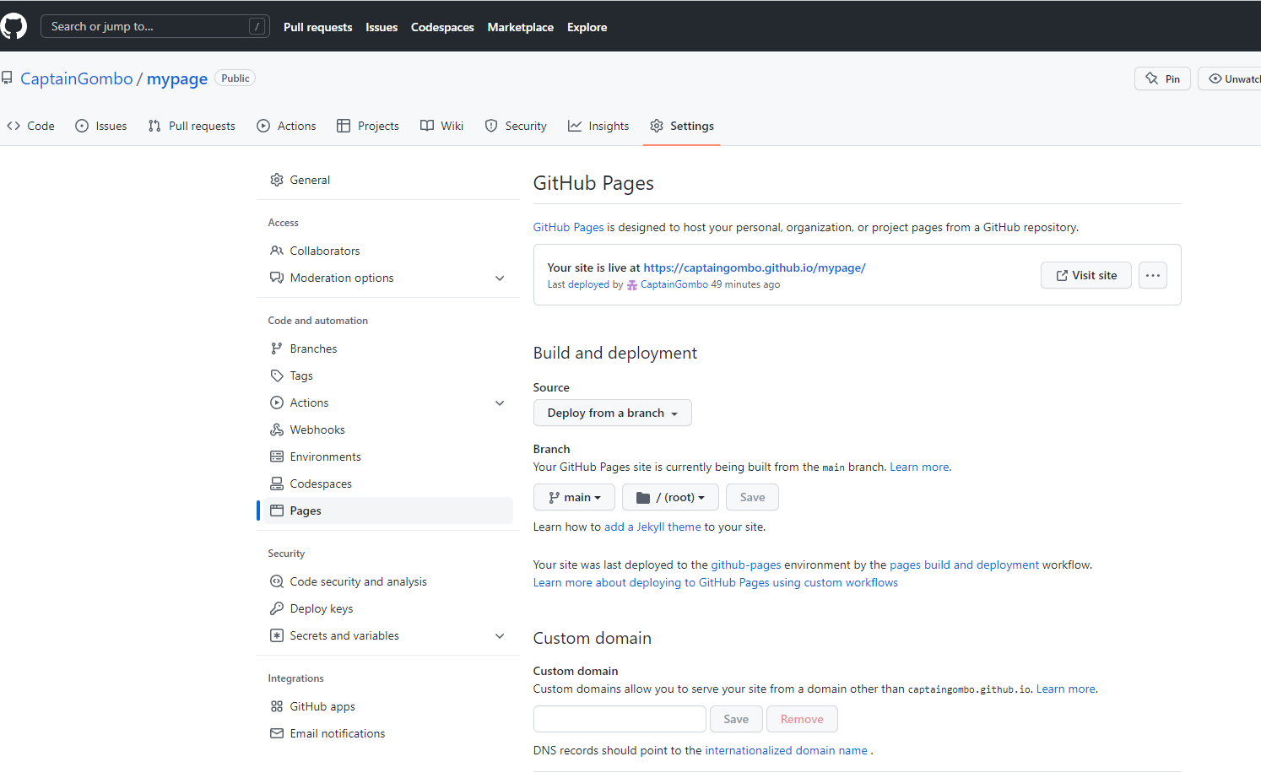Open the pages build and deployment link
The width and height of the screenshot is (1261, 778).
(964, 565)
